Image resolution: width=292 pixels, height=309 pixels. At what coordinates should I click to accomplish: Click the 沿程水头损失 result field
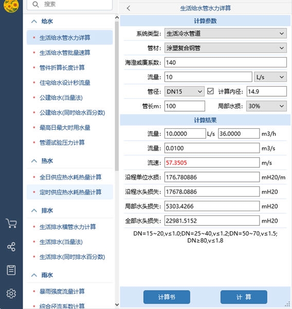click(212, 192)
